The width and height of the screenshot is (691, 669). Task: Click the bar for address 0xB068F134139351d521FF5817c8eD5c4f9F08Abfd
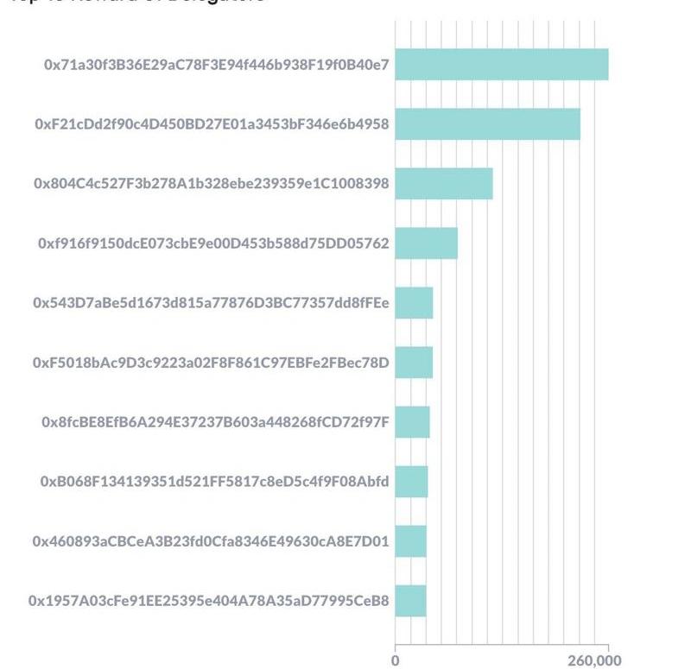tap(411, 482)
